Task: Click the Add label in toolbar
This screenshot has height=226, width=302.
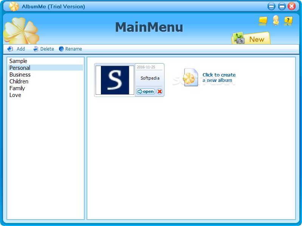Action: tap(21, 49)
